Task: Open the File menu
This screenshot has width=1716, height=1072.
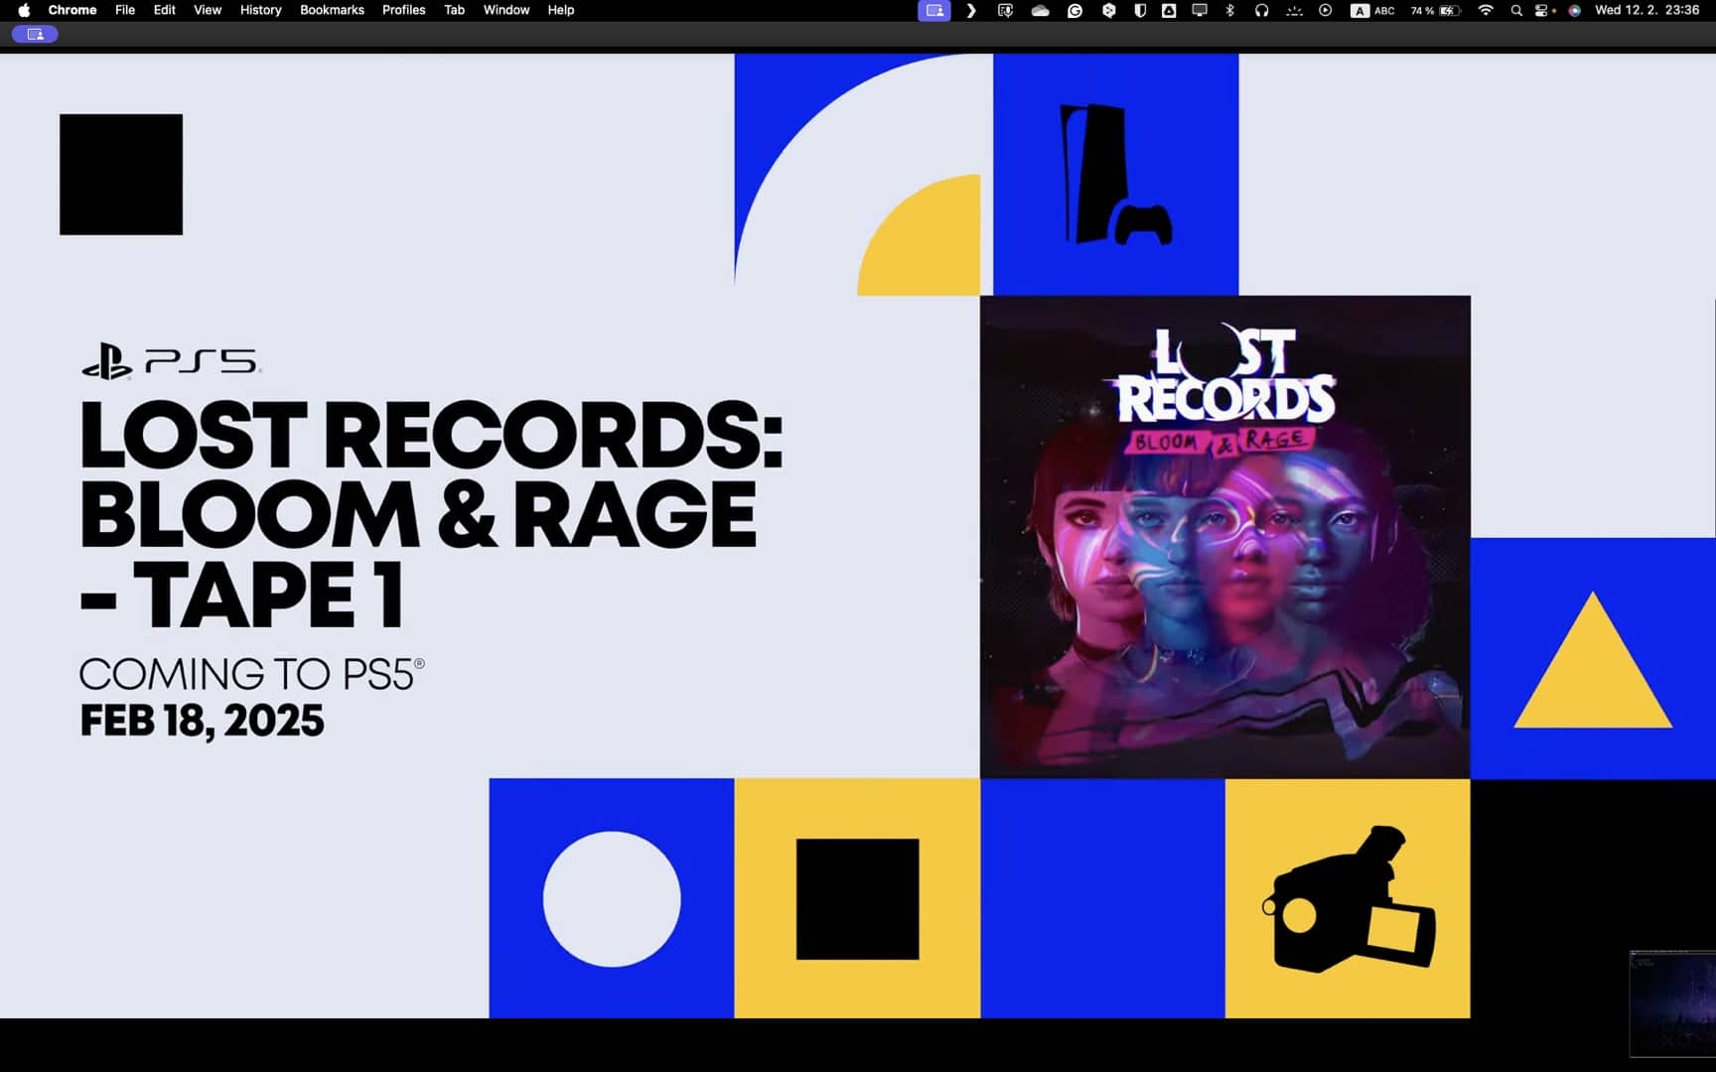Action: point(125,10)
